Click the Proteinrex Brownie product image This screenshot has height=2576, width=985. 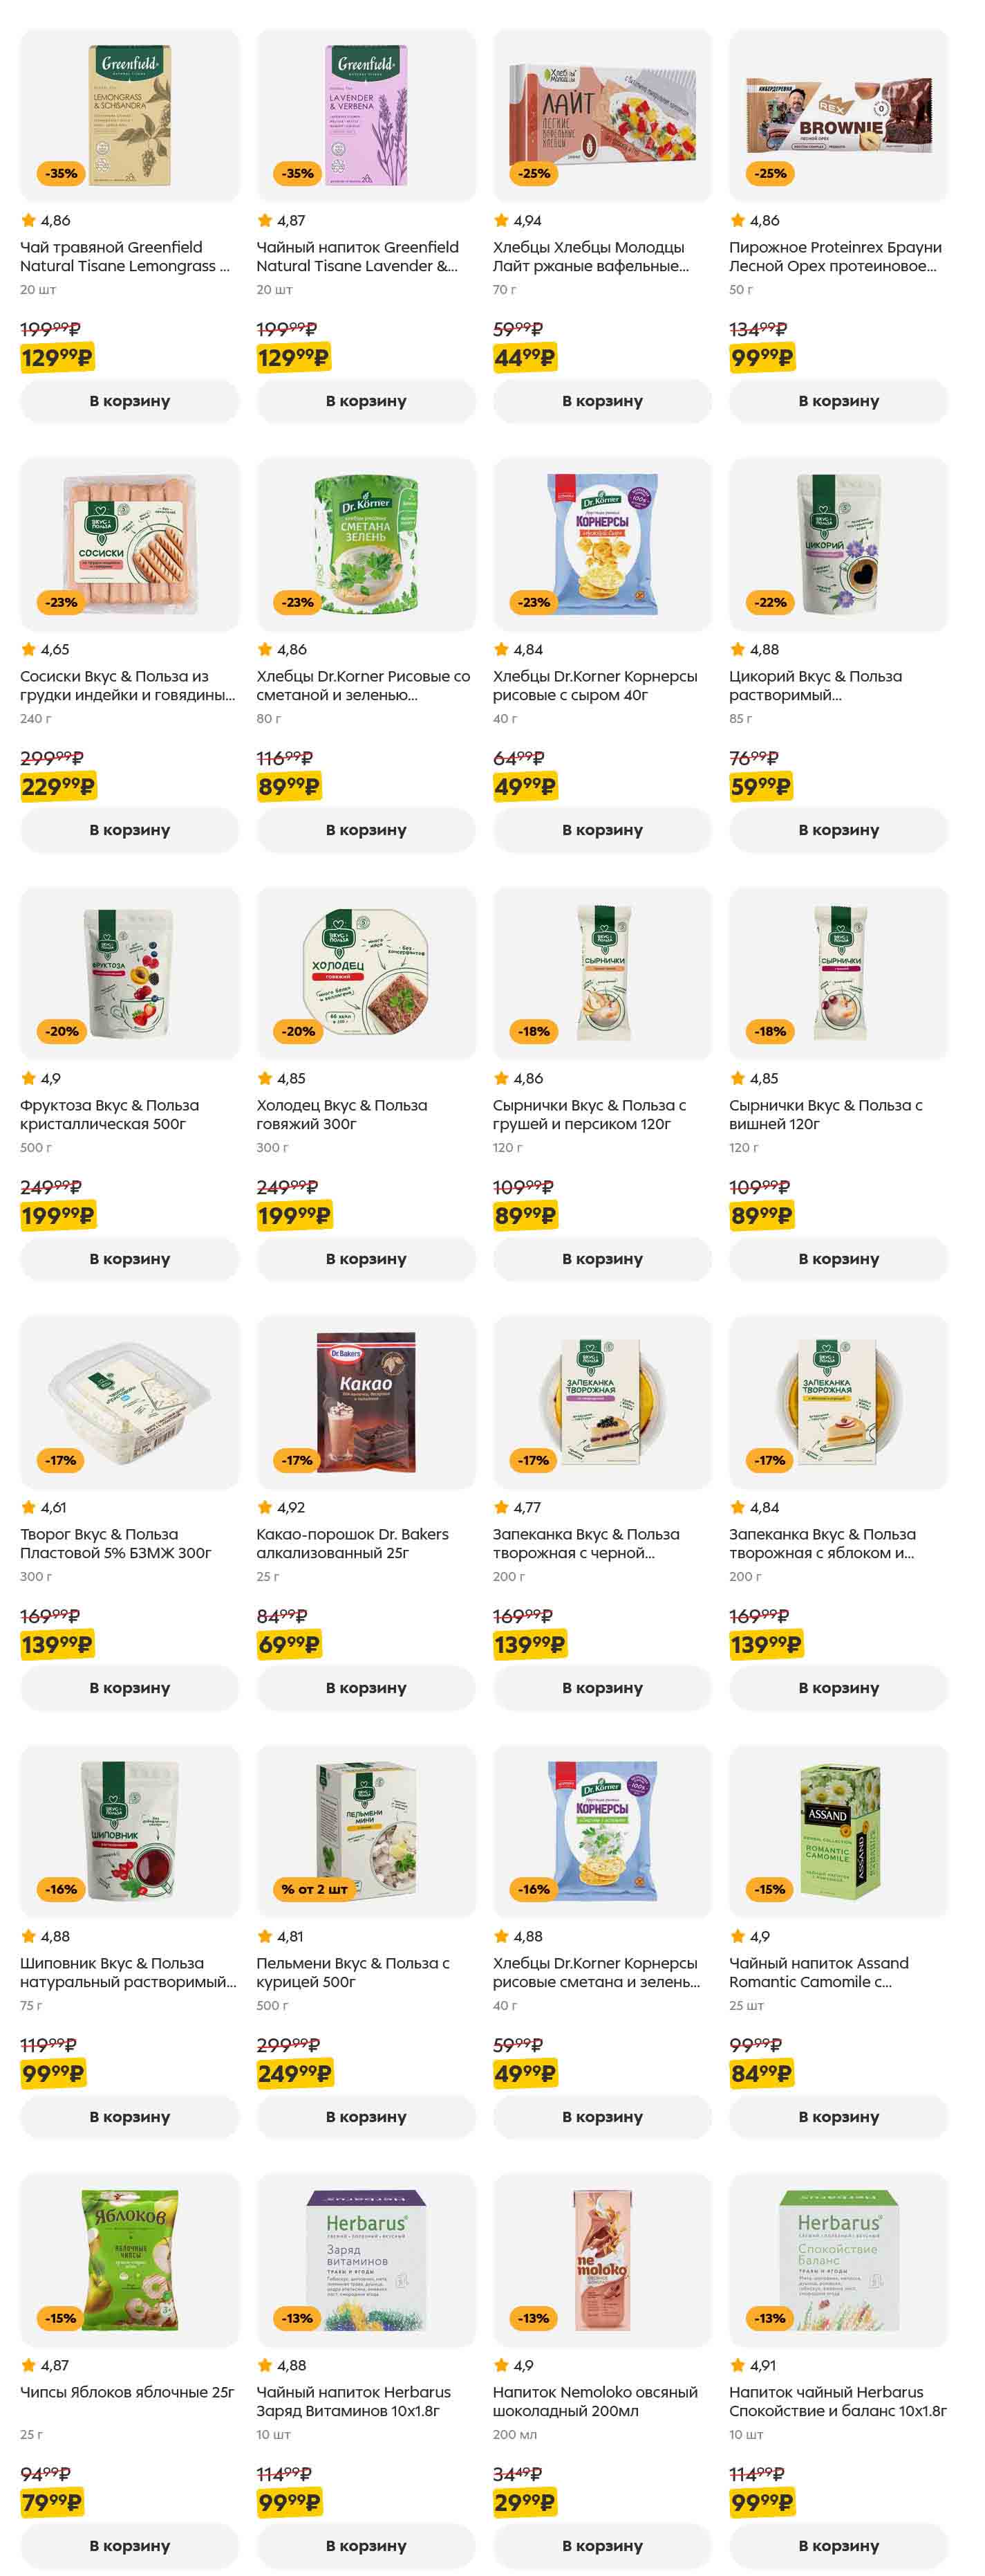pyautogui.click(x=838, y=115)
